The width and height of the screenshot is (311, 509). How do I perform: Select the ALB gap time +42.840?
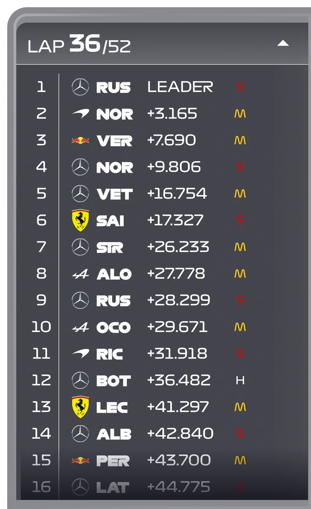pos(180,433)
